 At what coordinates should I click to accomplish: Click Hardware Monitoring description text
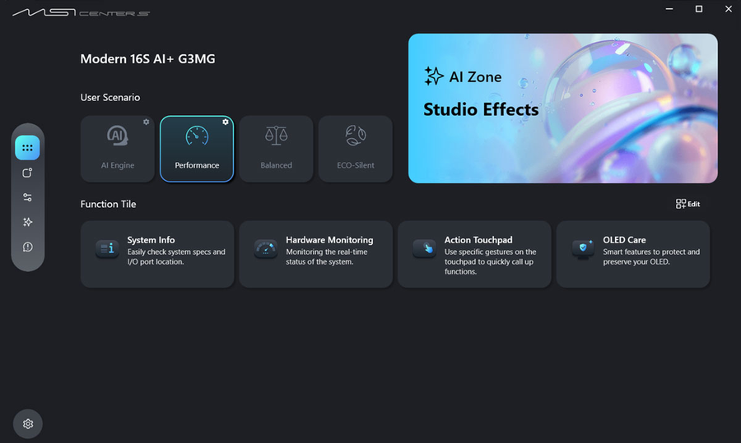(327, 256)
